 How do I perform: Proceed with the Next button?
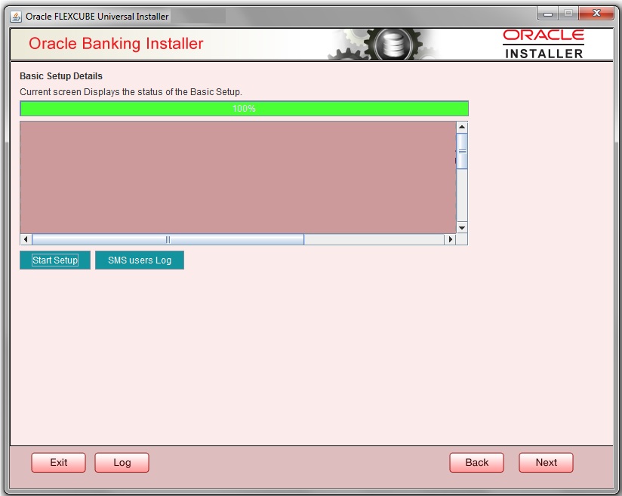546,462
